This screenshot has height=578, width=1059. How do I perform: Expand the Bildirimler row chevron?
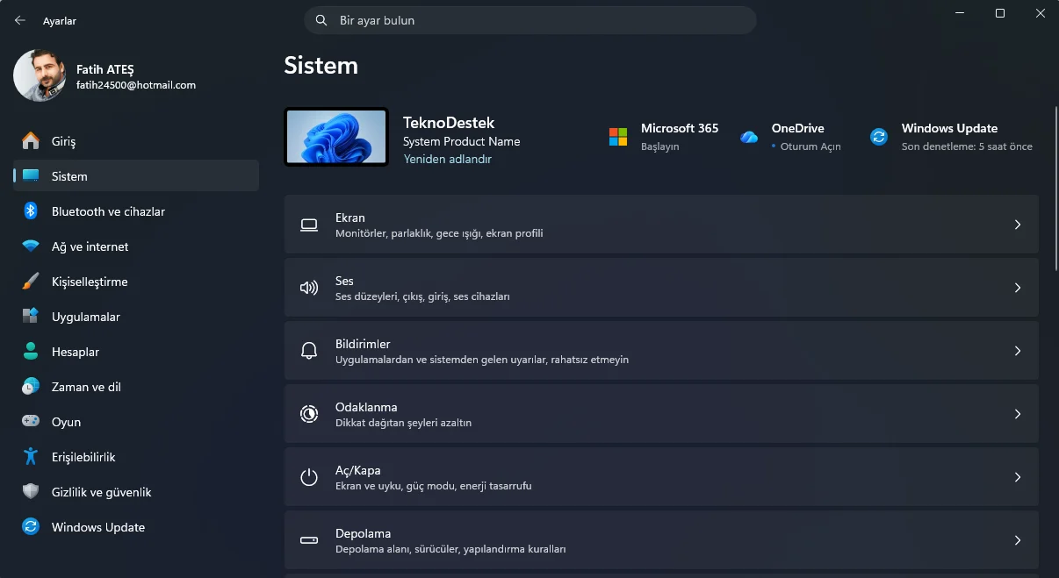click(x=1018, y=351)
